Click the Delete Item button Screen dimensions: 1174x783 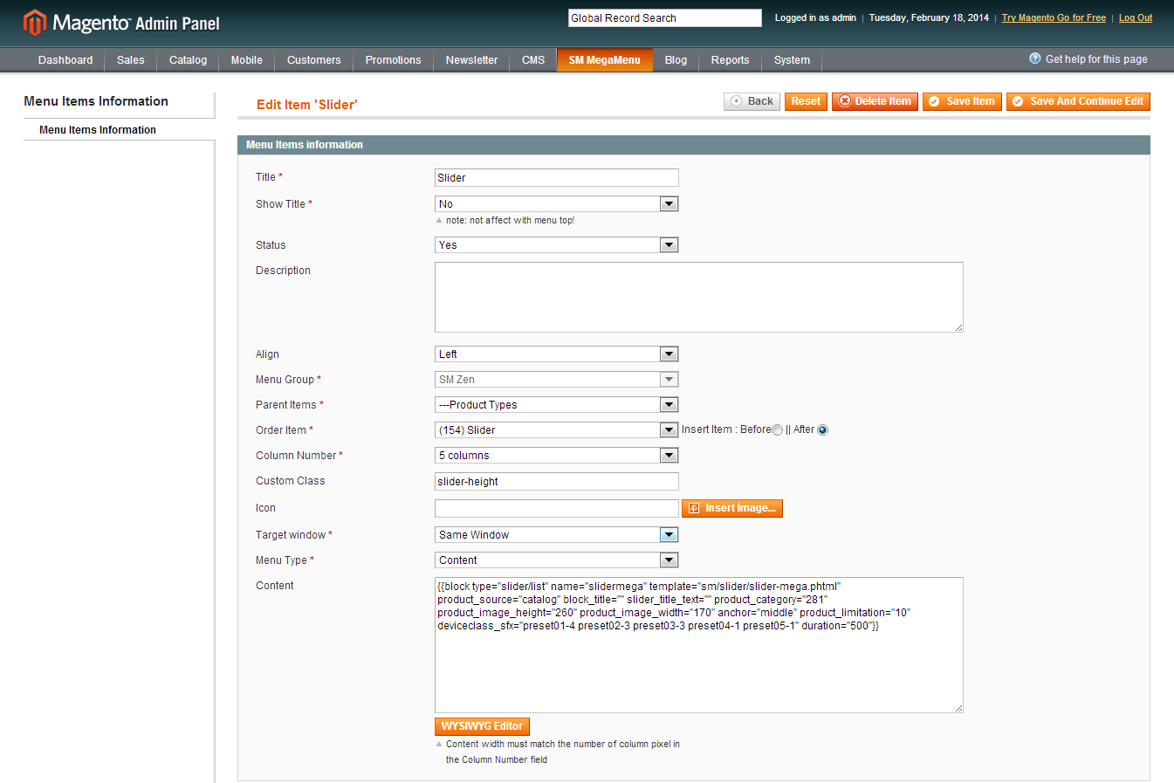coord(875,101)
